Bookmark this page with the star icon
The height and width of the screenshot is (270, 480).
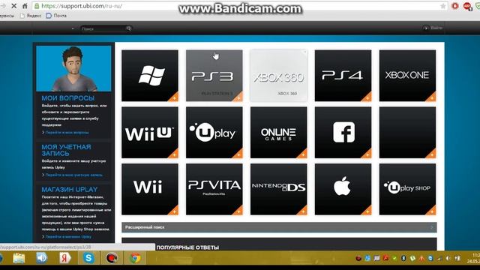pos(443,6)
